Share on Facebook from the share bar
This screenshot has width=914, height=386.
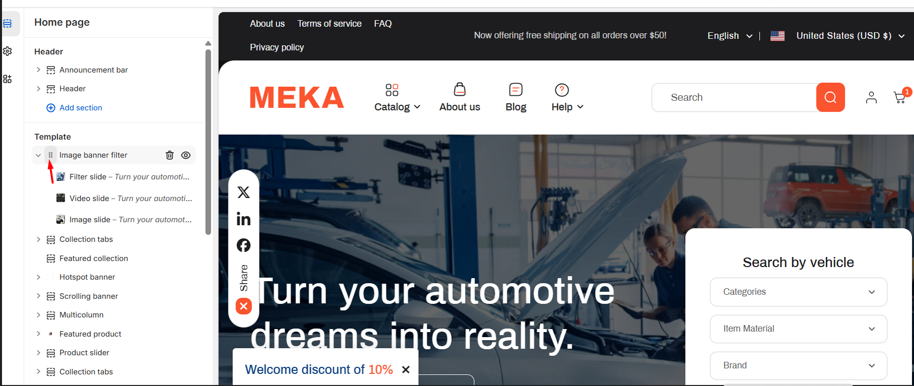tap(243, 245)
